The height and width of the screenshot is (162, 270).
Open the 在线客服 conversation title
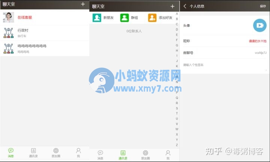coord(25,17)
